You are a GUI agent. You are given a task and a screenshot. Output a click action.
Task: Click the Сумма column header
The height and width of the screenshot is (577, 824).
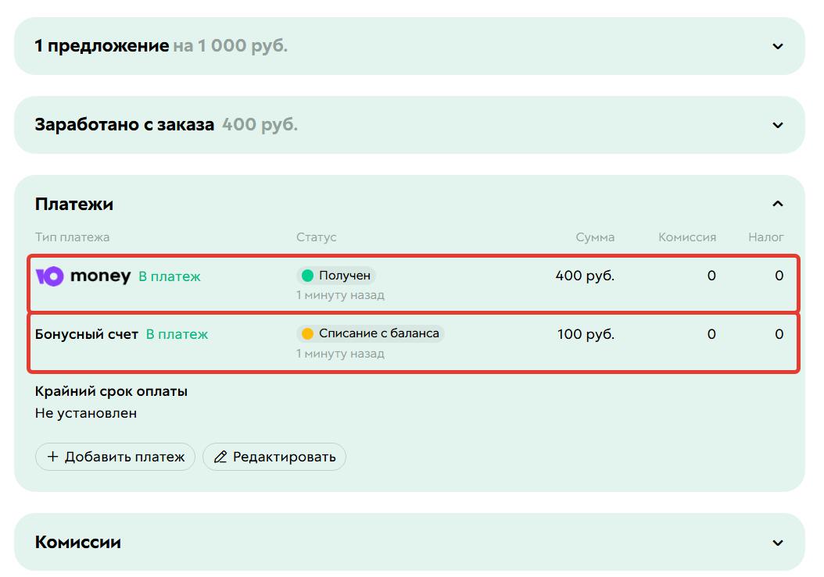[x=595, y=237]
